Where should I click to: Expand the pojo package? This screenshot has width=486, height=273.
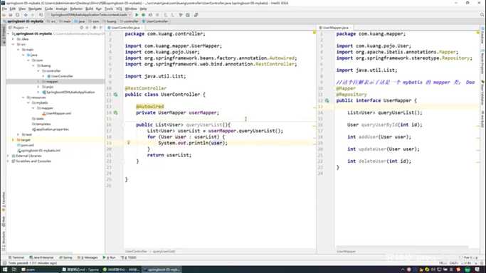click(x=38, y=87)
